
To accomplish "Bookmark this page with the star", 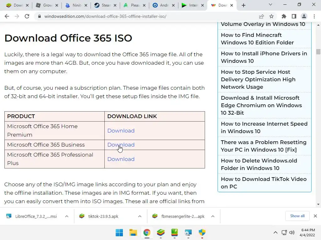I will click(x=271, y=16).
